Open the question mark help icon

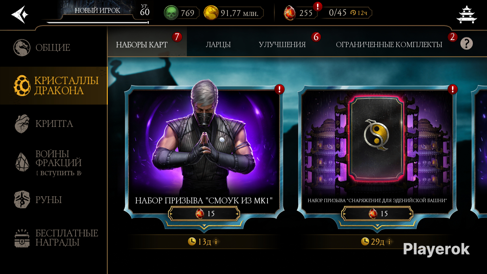(x=466, y=44)
